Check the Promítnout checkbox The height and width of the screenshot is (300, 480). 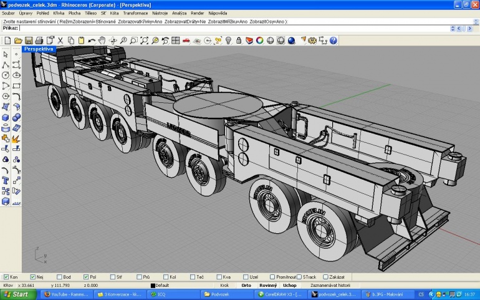[x=272, y=277]
